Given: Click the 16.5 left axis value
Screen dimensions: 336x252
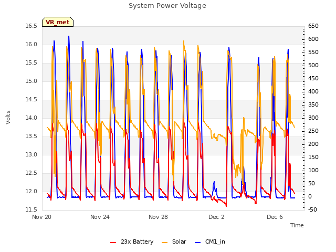Looking at the screenshot, I should 31,26.
